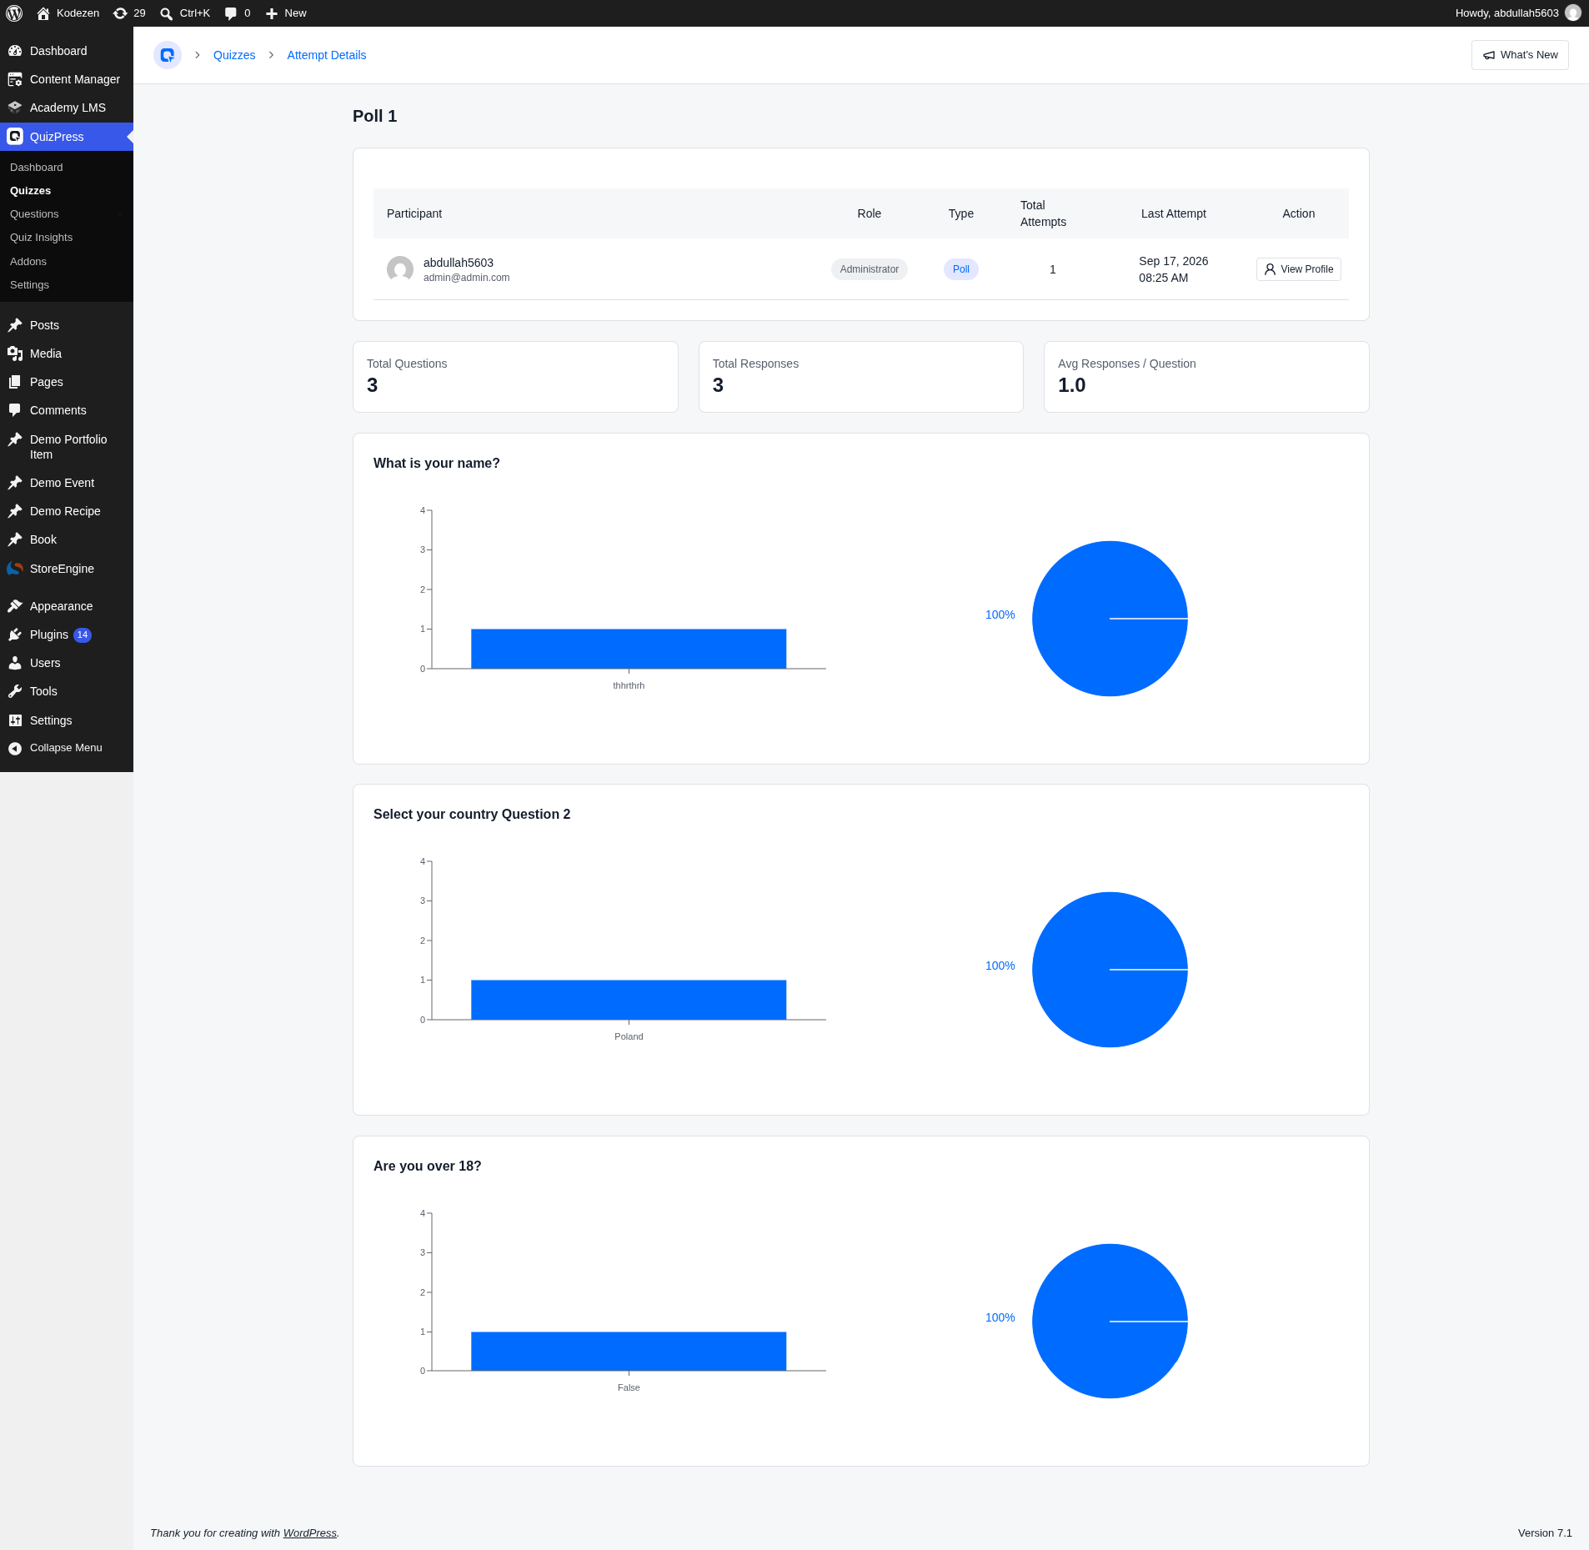Open the Plugins menu with 14 badge
Viewport: 1589px width, 1550px height.
67,635
